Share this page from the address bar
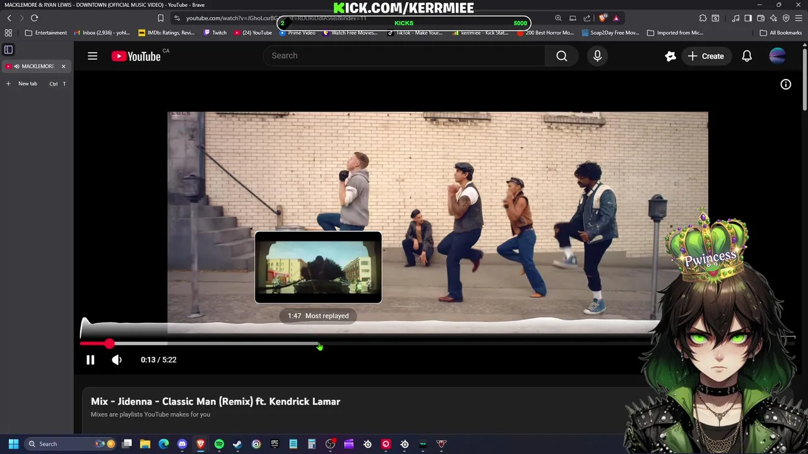Screen dimensions: 808x454 [587, 18]
